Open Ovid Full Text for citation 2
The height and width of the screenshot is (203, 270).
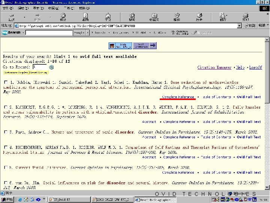[249, 122]
